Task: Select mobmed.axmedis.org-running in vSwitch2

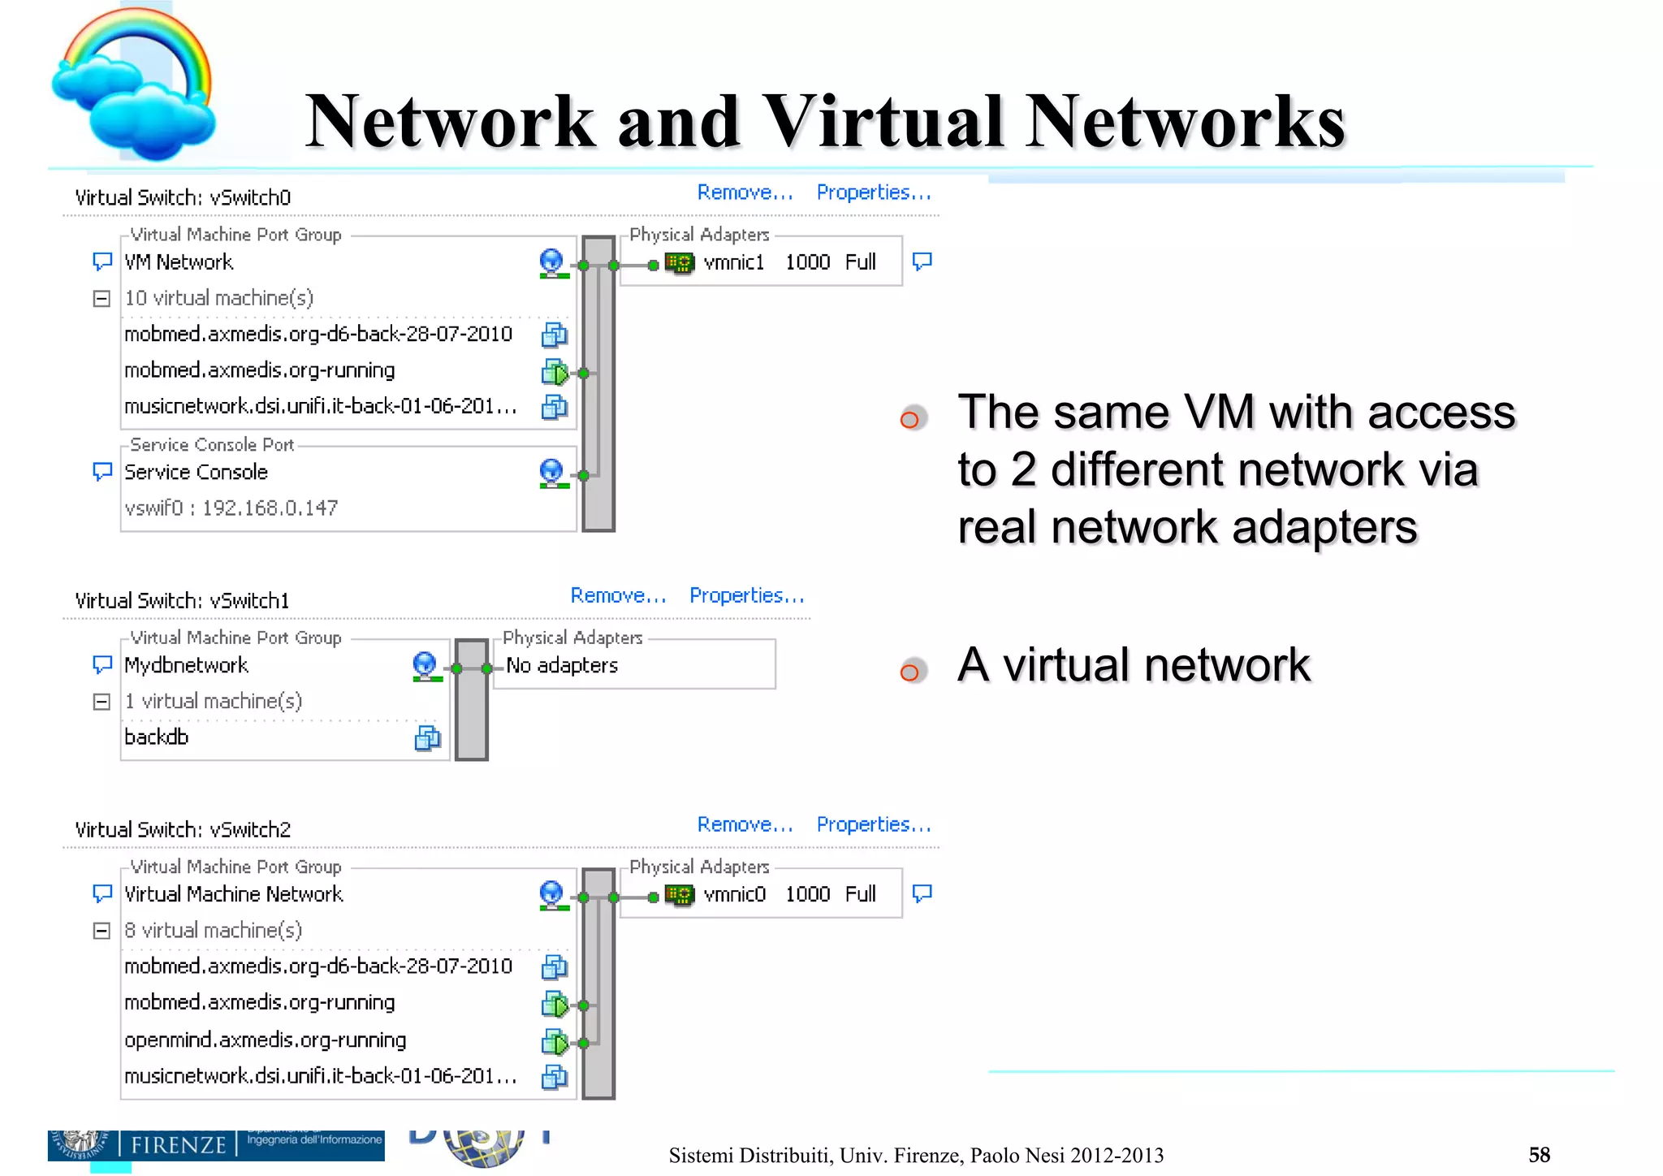Action: (x=260, y=1003)
